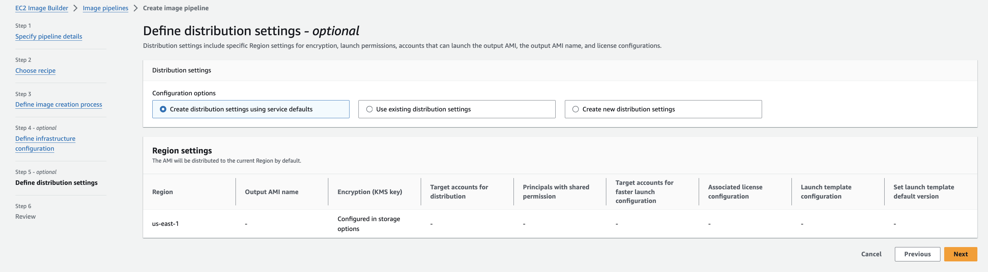This screenshot has width=988, height=272.
Task: Click Associated license configuration column header
Action: click(x=735, y=192)
